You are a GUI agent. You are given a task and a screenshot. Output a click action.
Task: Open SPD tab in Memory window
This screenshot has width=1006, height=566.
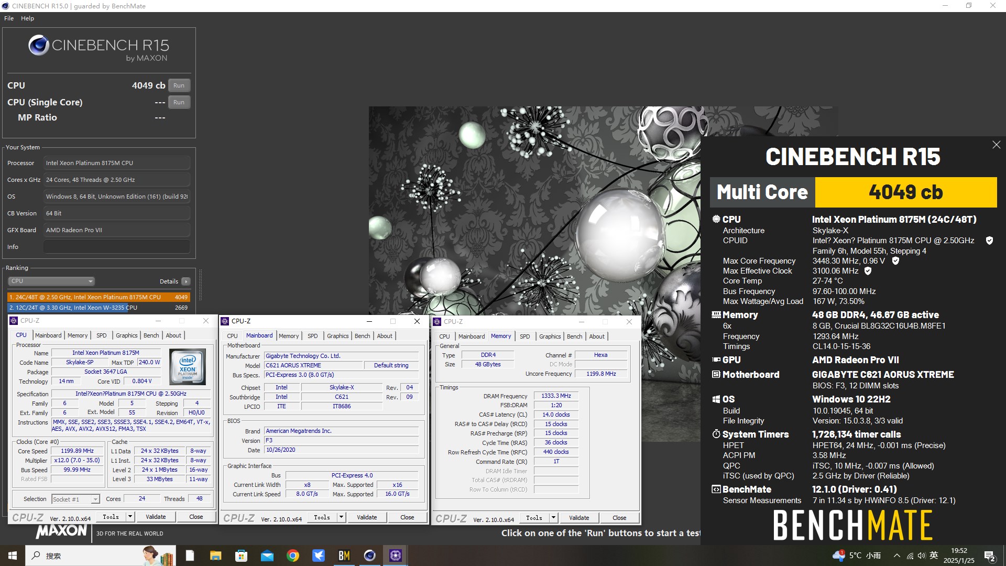524,336
